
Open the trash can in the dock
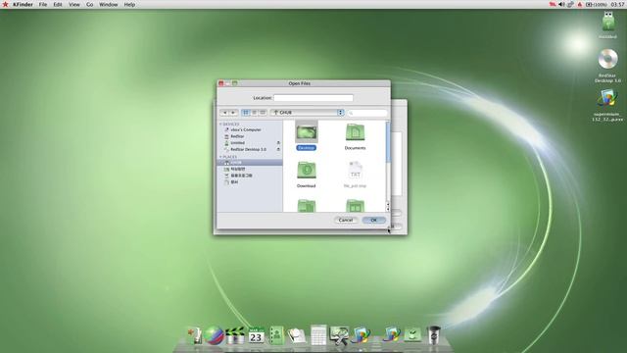[x=433, y=334]
